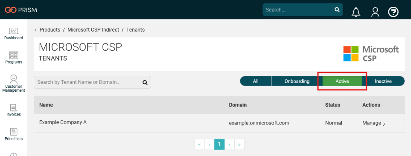This screenshot has width=411, height=156.
Task: Go to previous page of results
Action: click(x=210, y=144)
